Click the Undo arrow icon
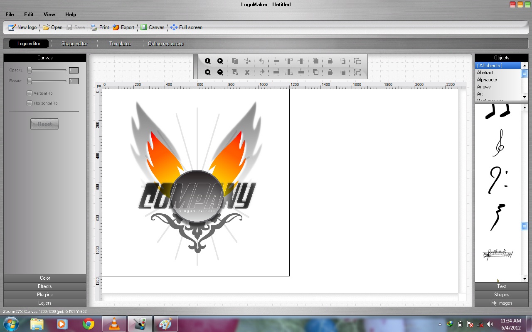Image resolution: width=532 pixels, height=332 pixels. pyautogui.click(x=261, y=61)
